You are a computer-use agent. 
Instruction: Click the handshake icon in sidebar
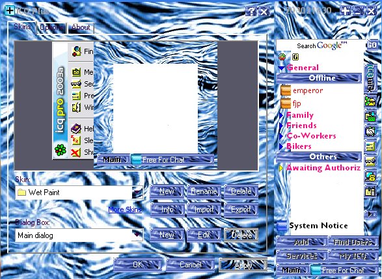pos(370,131)
